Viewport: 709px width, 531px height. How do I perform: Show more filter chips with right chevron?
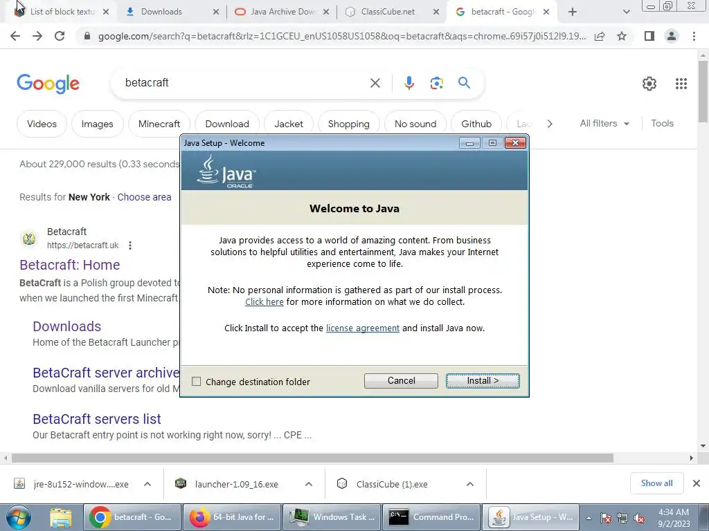pyautogui.click(x=549, y=124)
